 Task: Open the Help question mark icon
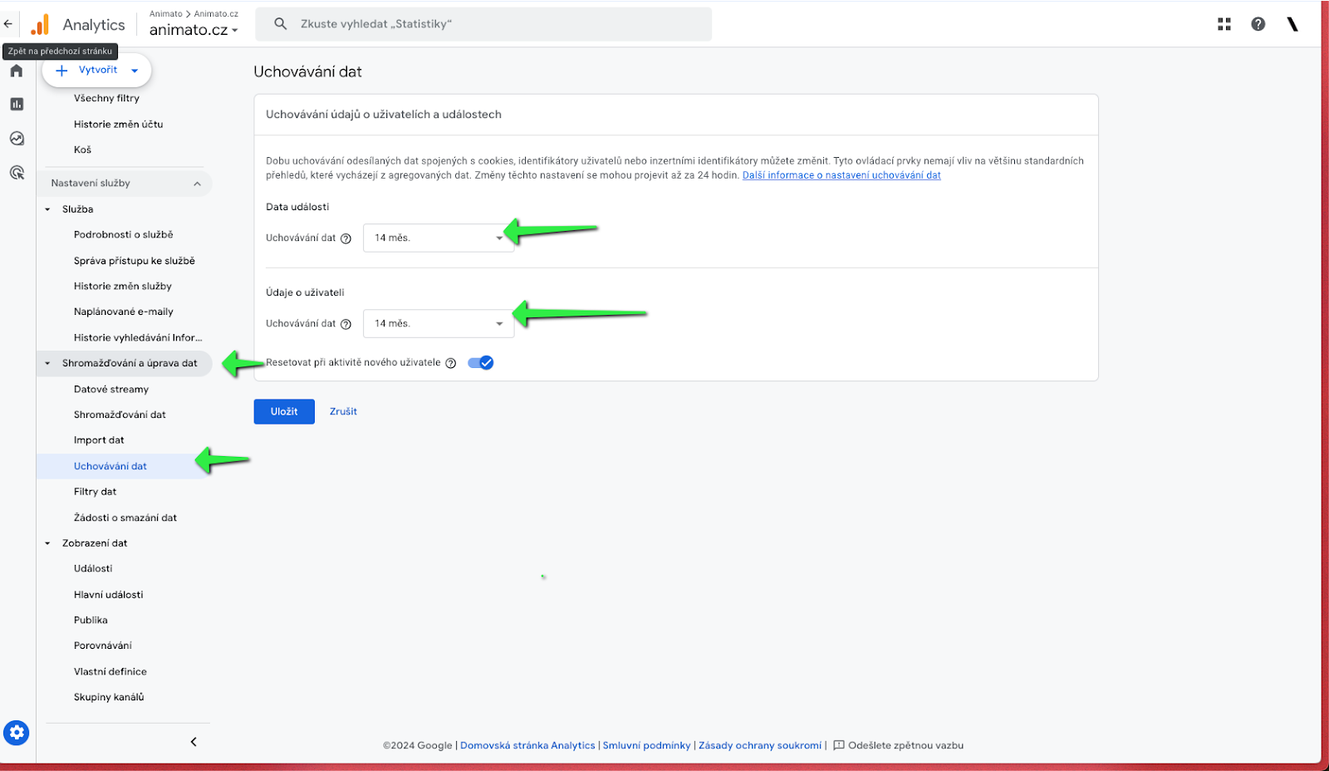point(1258,24)
